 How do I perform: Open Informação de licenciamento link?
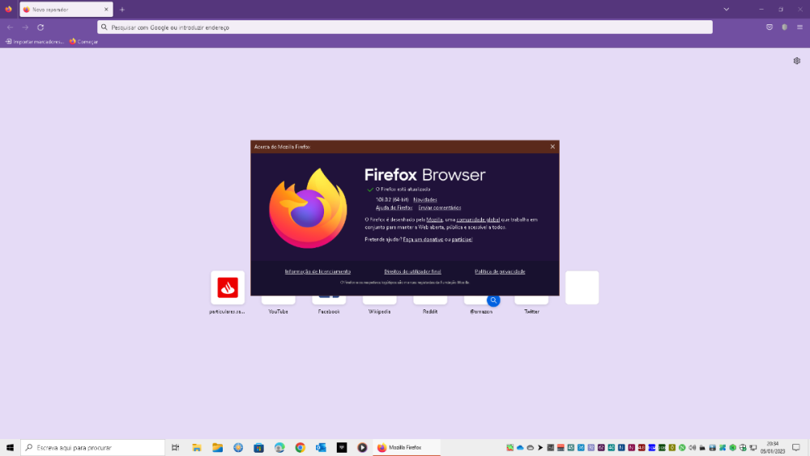click(x=318, y=271)
